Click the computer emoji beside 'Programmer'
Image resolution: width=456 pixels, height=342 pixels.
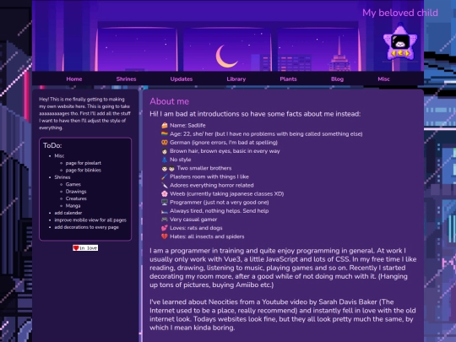point(165,202)
